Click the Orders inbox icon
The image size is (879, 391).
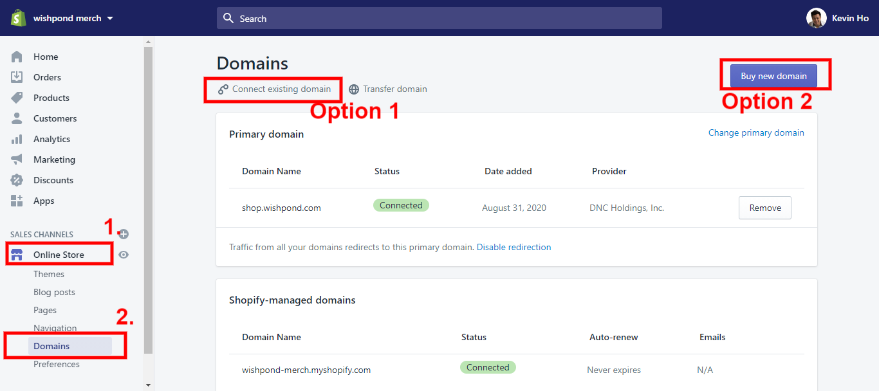[x=17, y=77]
